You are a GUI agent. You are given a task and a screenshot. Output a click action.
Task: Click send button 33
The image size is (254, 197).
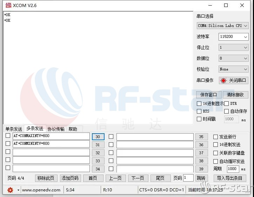click(98, 161)
